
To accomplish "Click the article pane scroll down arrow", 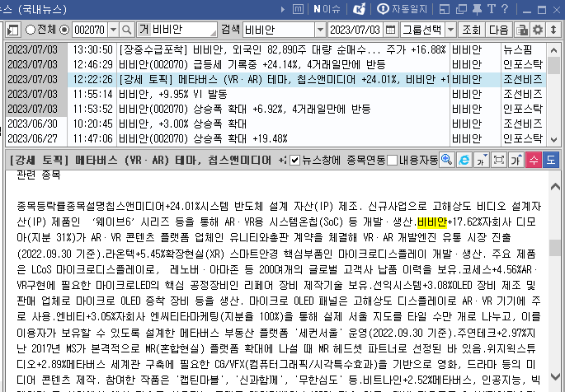I will pyautogui.click(x=555, y=376).
